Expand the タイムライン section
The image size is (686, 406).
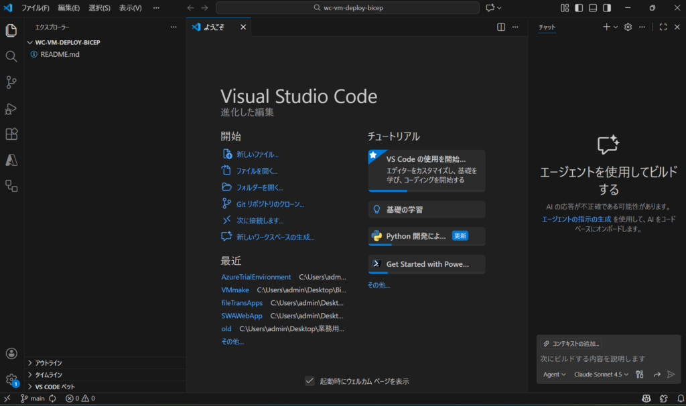click(48, 375)
